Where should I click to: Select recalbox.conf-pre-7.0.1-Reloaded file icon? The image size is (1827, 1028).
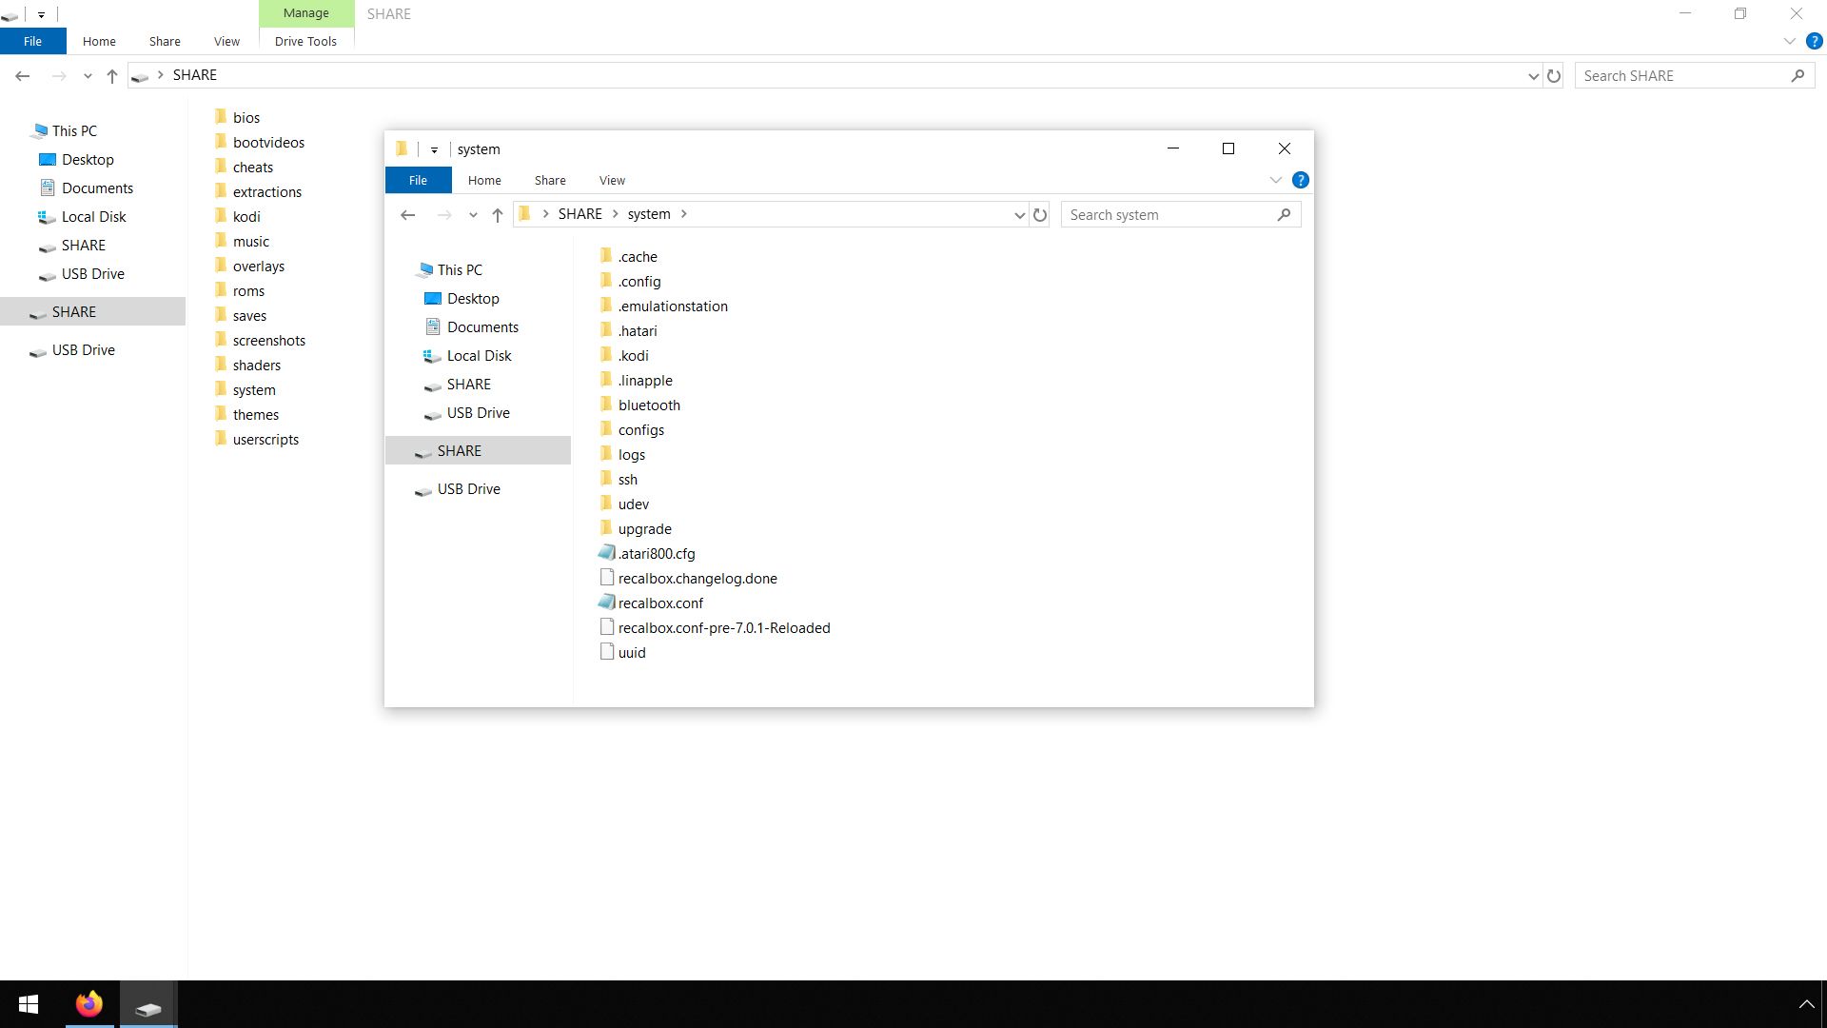pyautogui.click(x=607, y=627)
